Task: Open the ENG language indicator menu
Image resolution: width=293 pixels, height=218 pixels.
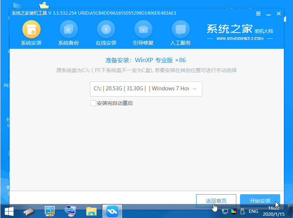Action: click(253, 211)
